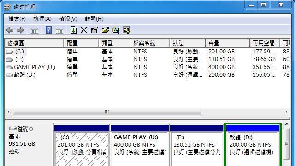Image resolution: width=295 pixels, height=166 pixels.
Task: Click the Back arrow toolbar icon
Action: pos(10,30)
